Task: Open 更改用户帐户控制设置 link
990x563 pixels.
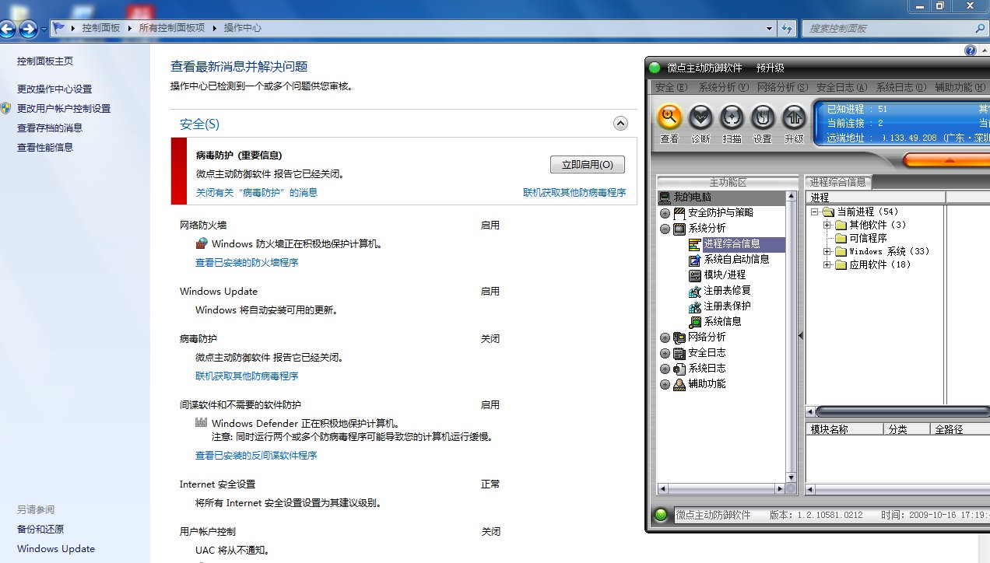Action: click(64, 108)
